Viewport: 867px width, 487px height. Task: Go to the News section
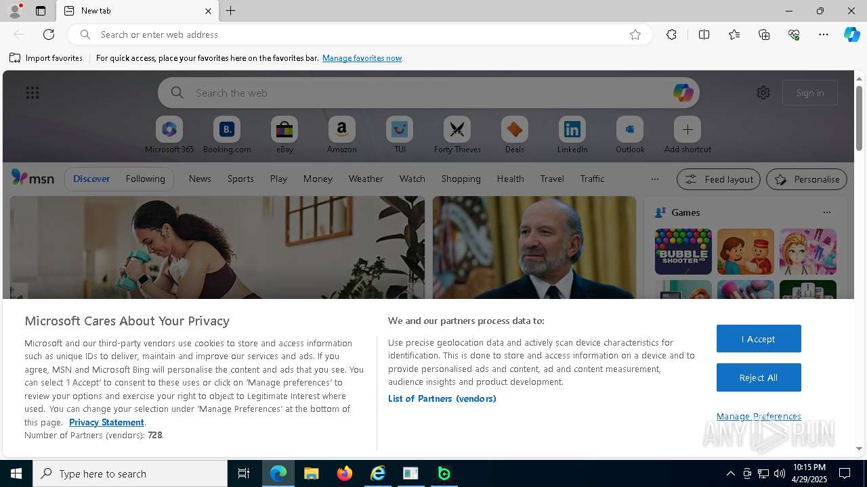tap(200, 179)
